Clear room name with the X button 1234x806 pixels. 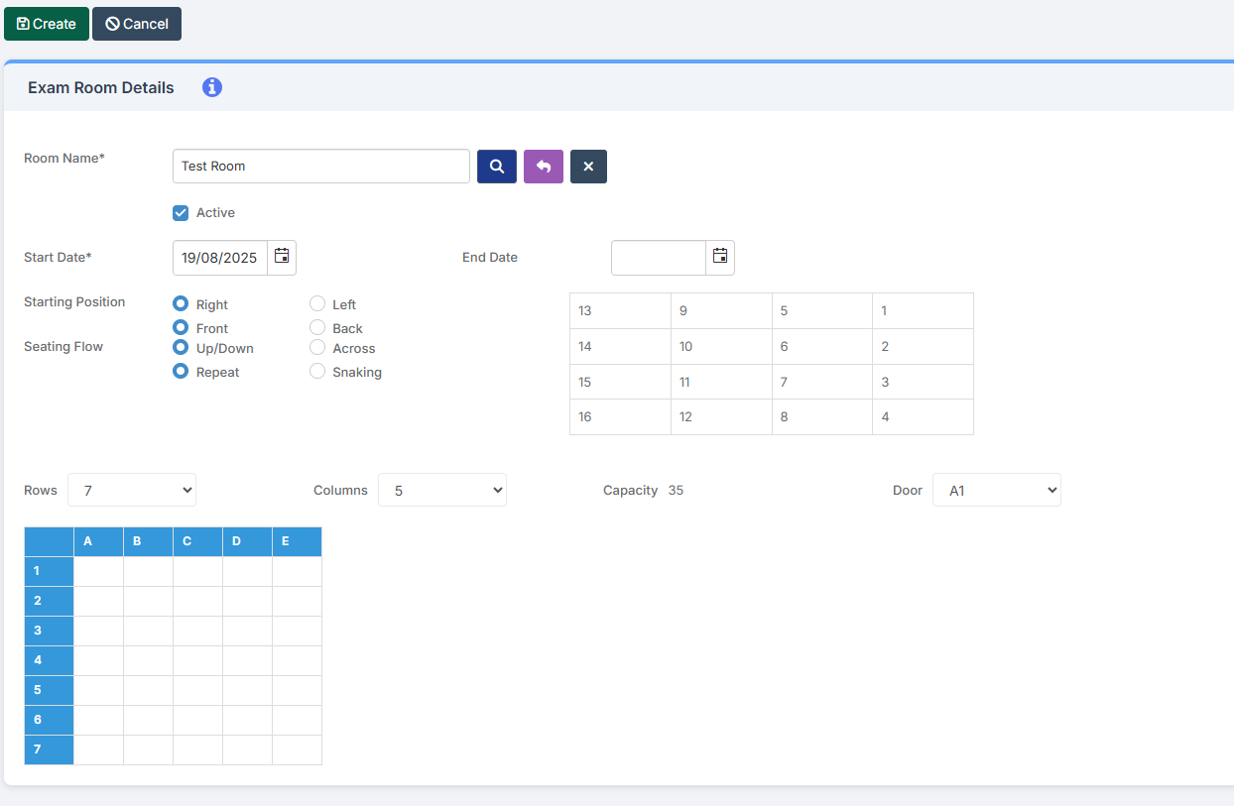pyautogui.click(x=588, y=167)
